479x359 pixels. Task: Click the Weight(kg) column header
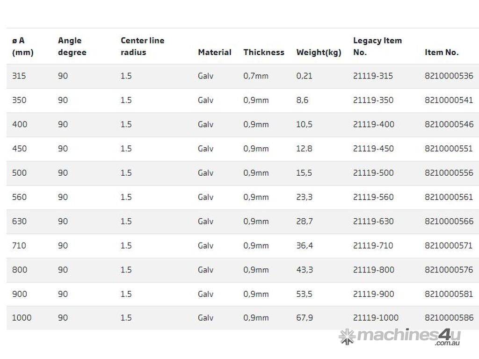click(319, 52)
